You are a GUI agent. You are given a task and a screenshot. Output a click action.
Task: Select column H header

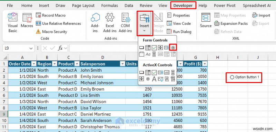click(x=218, y=57)
